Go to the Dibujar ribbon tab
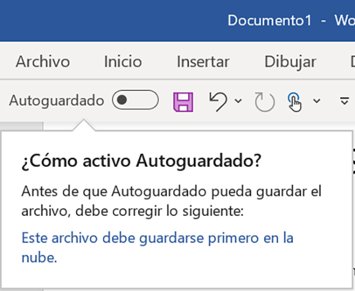This screenshot has height=291, width=355. [291, 62]
